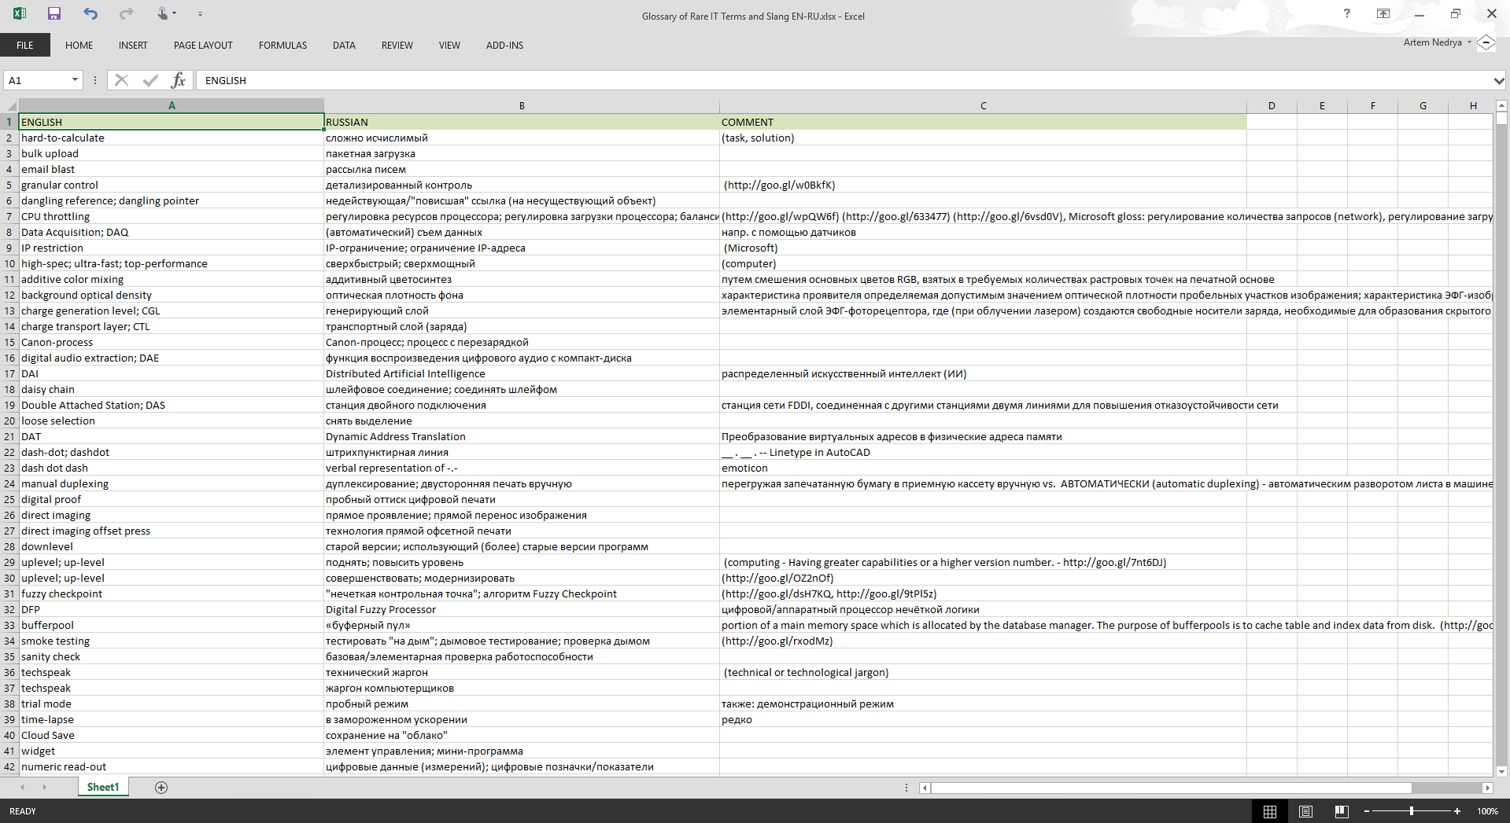Click the next sheet navigation arrow

pos(44,787)
